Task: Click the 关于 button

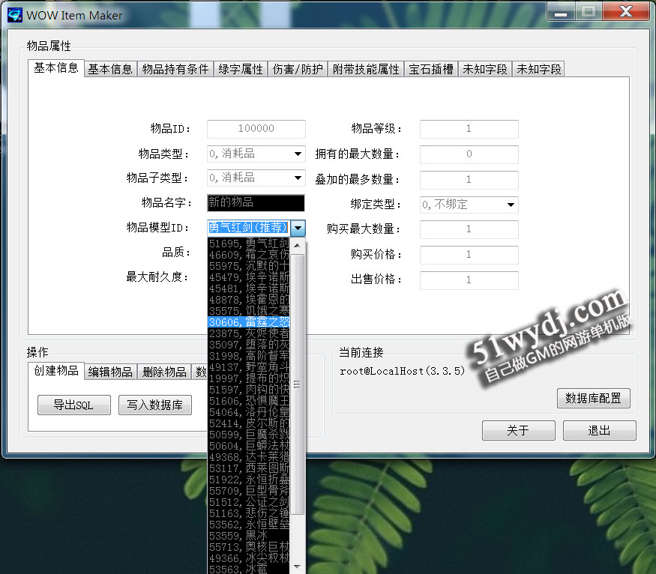Action: [518, 430]
